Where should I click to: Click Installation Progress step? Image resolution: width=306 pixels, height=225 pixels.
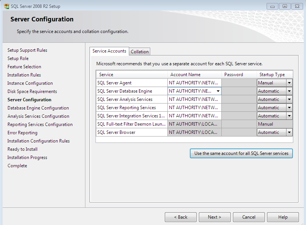[x=27, y=157]
